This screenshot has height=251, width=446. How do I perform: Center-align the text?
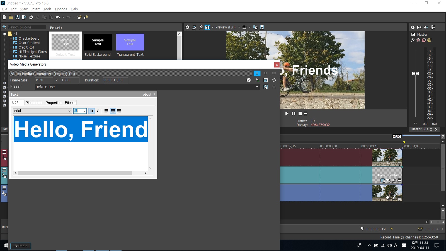pos(113,111)
